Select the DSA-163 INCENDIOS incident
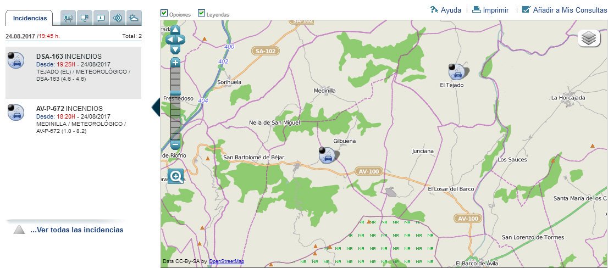The height and width of the screenshot is (268, 608). (73, 73)
